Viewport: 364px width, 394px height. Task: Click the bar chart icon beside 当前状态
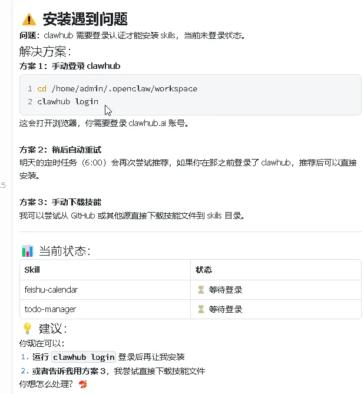pyautogui.click(x=27, y=251)
